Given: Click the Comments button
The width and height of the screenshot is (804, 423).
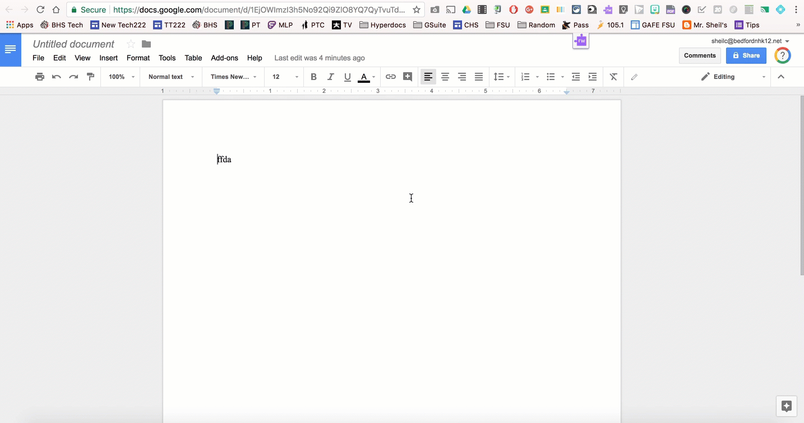Looking at the screenshot, I should pos(699,55).
